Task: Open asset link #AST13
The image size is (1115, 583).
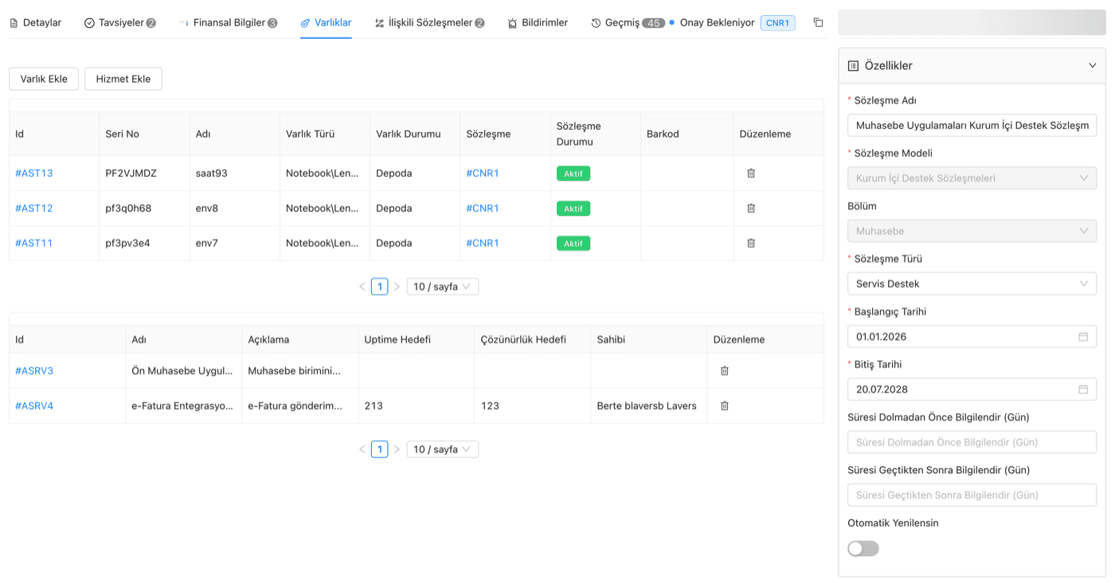Action: [x=34, y=173]
